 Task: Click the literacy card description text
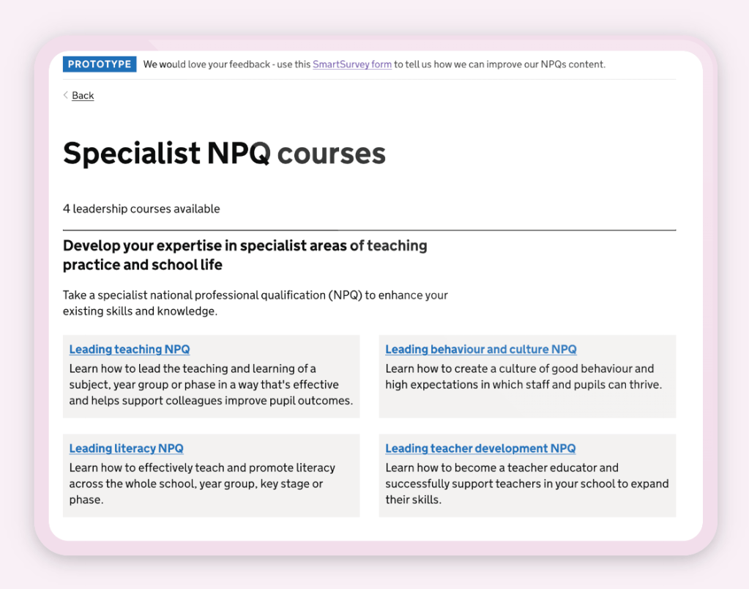(202, 484)
